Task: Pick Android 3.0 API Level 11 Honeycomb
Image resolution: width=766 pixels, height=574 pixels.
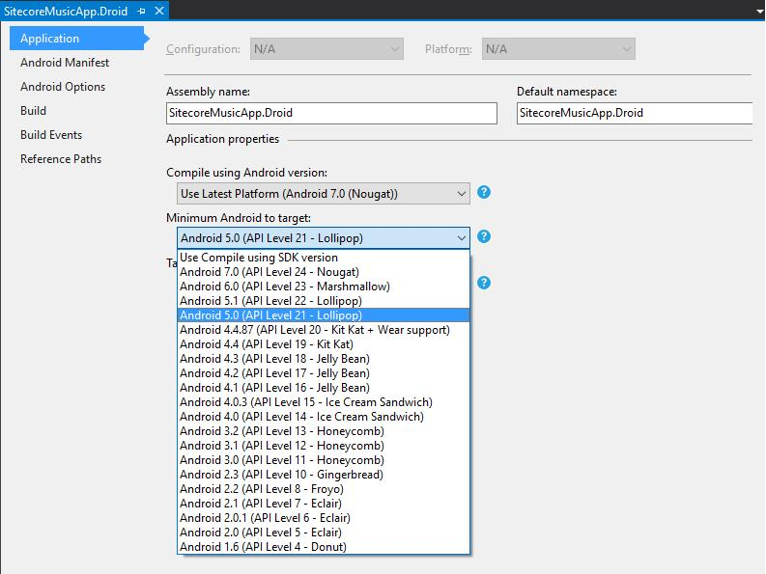Action: (x=324, y=460)
